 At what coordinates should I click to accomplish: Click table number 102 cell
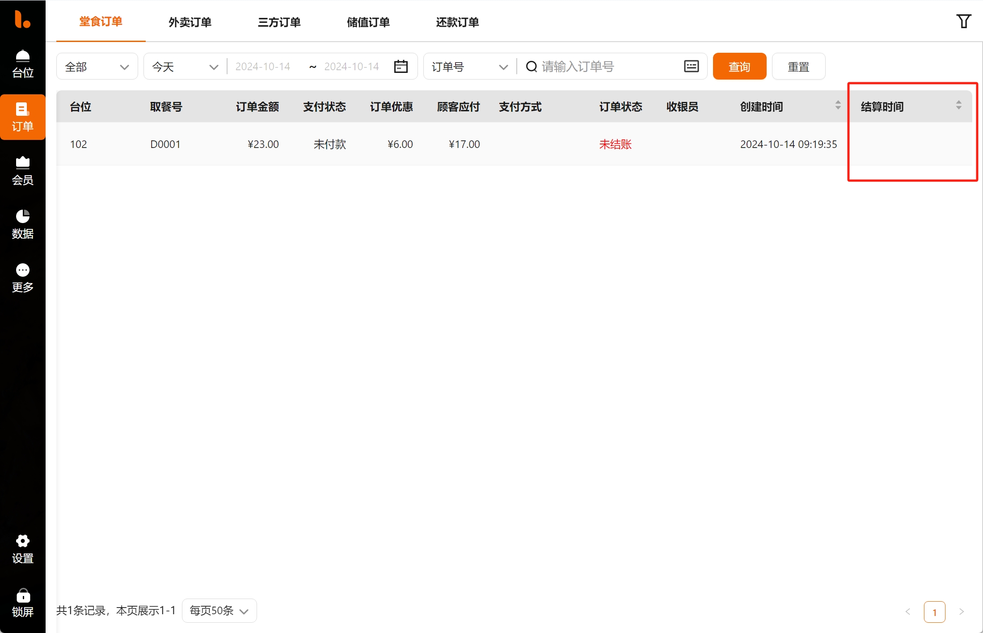[79, 144]
